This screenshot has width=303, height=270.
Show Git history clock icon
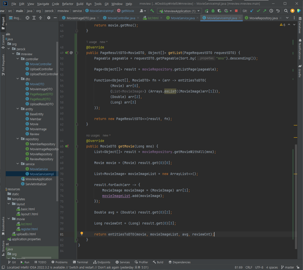tap(271, 11)
